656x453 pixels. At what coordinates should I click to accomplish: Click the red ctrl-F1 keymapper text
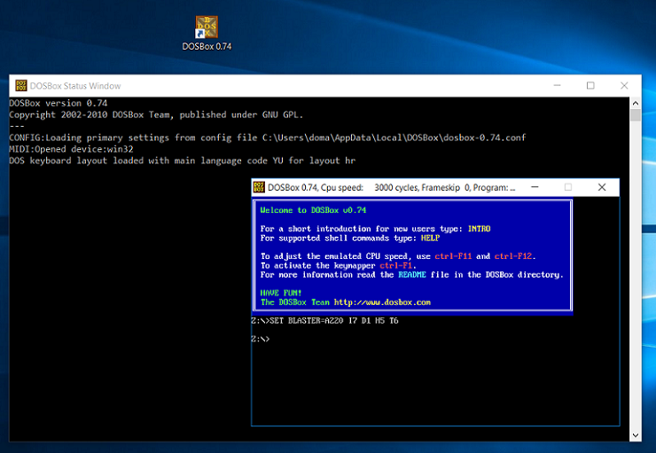pyautogui.click(x=395, y=266)
